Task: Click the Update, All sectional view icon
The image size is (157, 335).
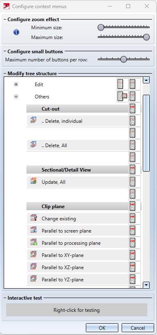Action: pos(33,182)
